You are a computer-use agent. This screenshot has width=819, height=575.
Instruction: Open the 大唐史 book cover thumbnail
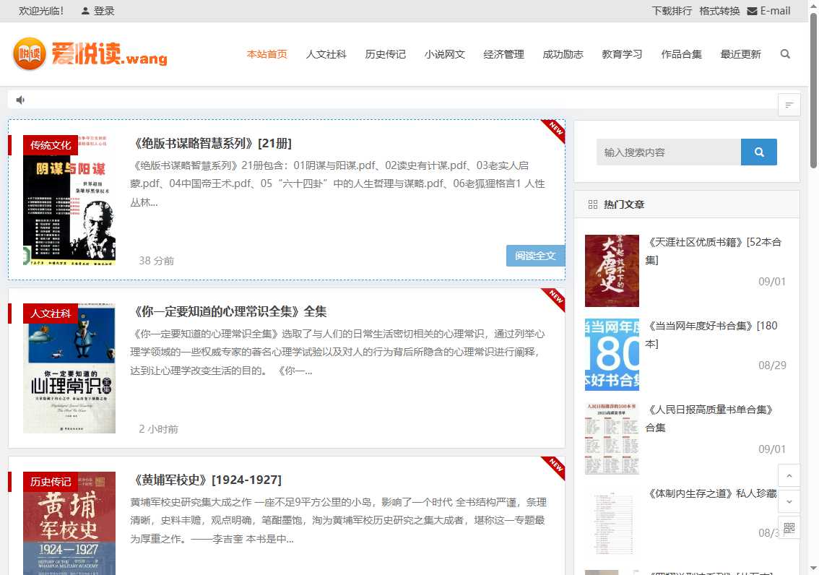tap(612, 270)
